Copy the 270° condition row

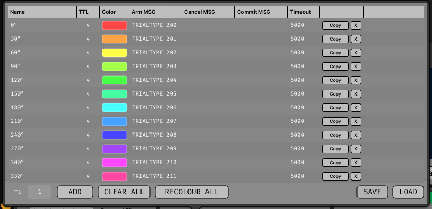click(x=335, y=149)
